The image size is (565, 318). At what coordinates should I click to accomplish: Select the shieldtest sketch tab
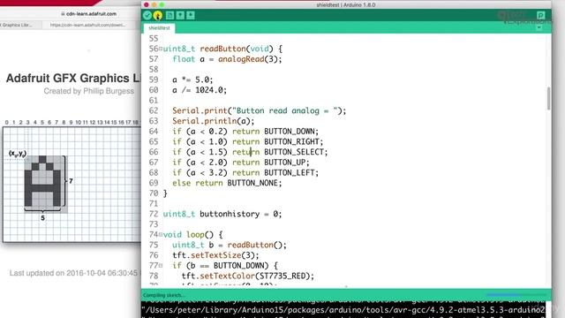159,27
